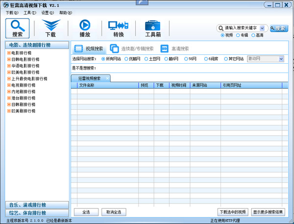Select the 高清 radio under the search box

[253, 35]
